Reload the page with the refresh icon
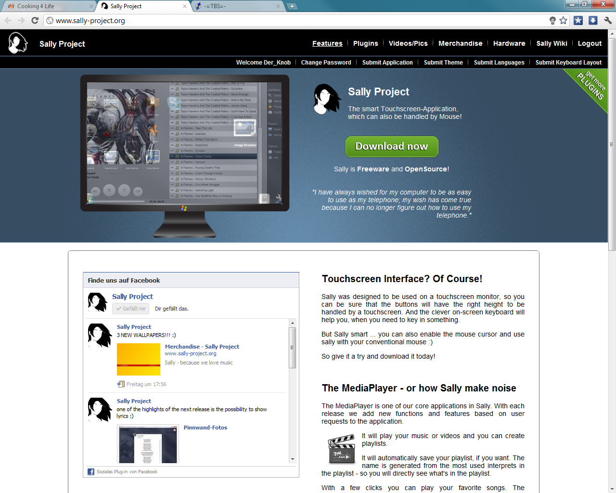This screenshot has height=493, width=616. (35, 20)
